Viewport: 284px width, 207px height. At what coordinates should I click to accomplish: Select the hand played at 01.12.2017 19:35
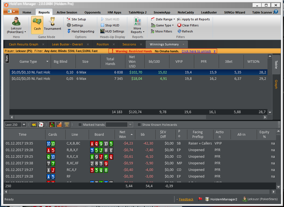tap(140, 143)
